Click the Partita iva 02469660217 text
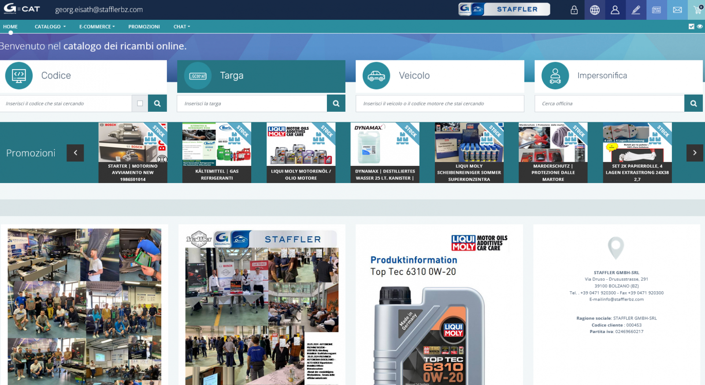 [616, 332]
